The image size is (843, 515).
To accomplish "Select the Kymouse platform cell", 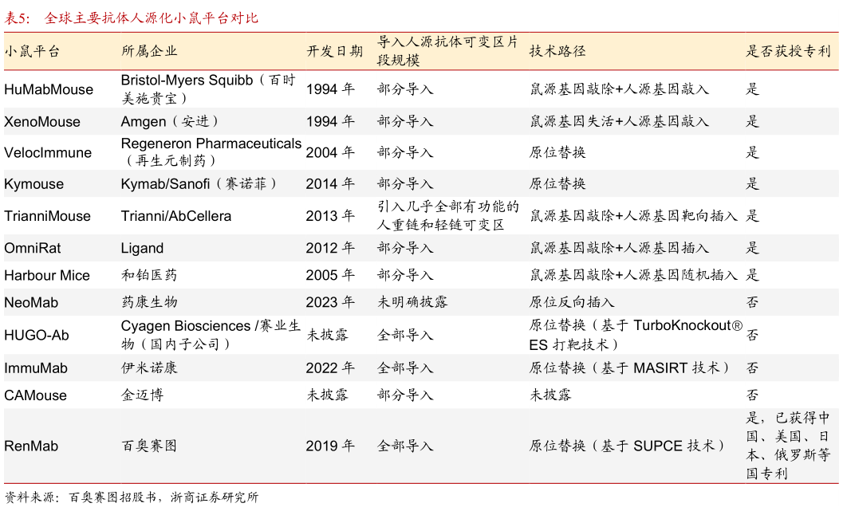I will tap(33, 184).
